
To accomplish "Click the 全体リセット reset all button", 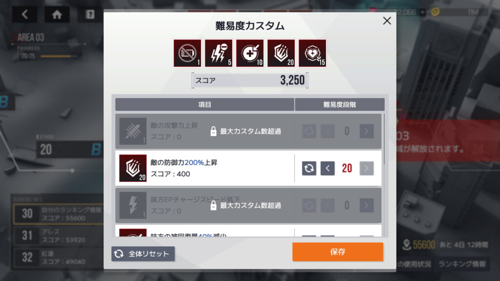I will click(143, 254).
